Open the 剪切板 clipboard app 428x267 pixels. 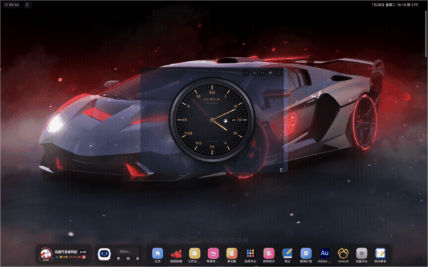click(232, 254)
